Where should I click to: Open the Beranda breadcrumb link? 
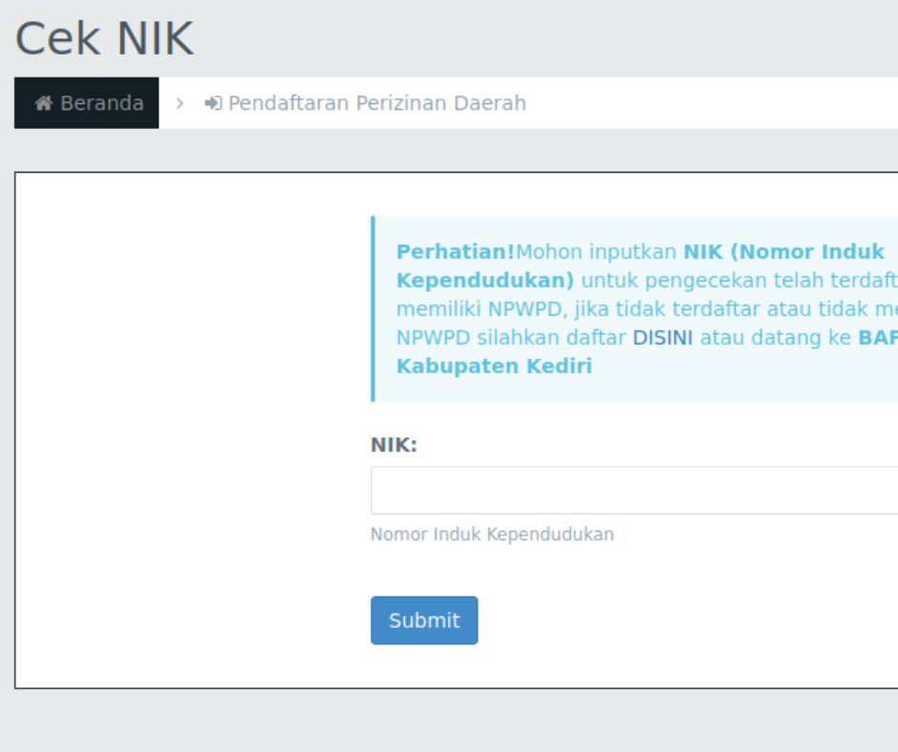pyautogui.click(x=87, y=103)
